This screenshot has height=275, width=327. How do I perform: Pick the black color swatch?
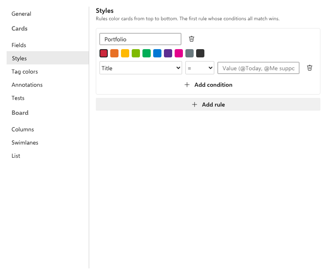coord(200,53)
